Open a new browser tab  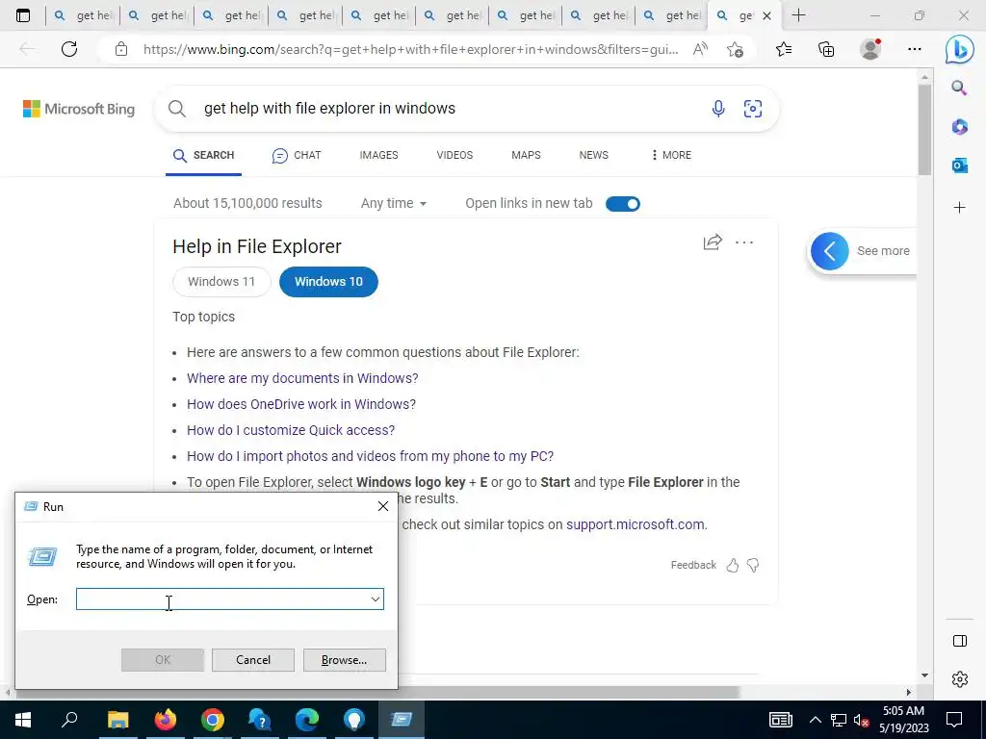pos(798,15)
